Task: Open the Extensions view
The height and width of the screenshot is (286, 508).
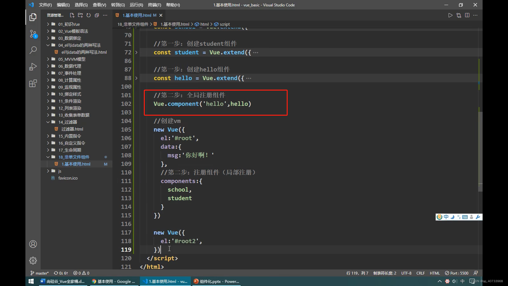Action: tap(33, 83)
